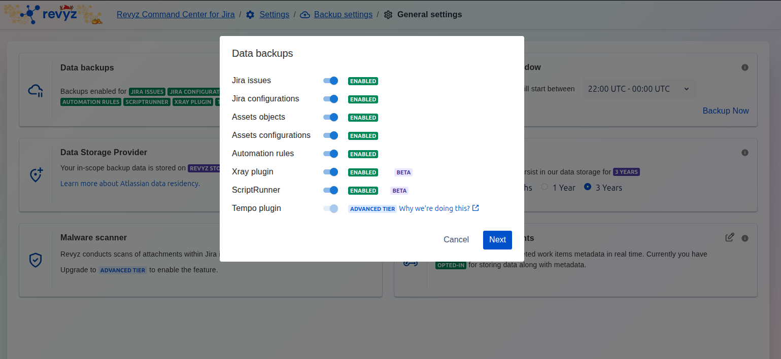The image size is (781, 359).
Task: Click the info icon in retention card
Action: tap(744, 153)
